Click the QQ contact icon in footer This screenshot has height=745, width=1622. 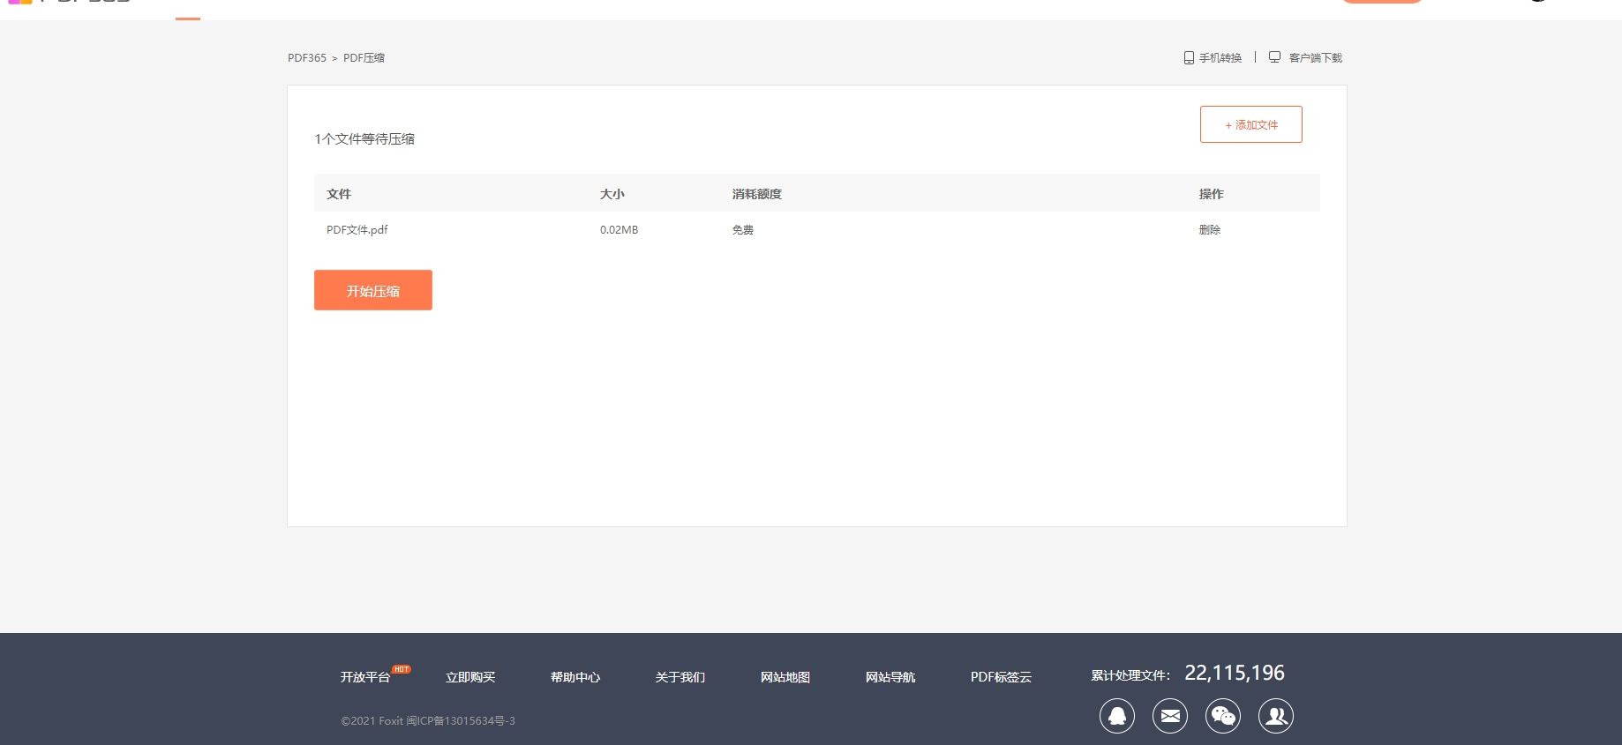click(1116, 716)
